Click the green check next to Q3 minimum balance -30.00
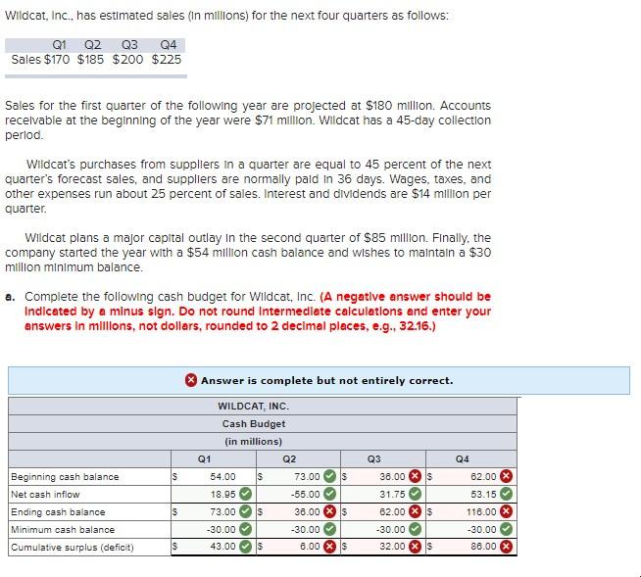The image size is (641, 577). click(x=415, y=529)
